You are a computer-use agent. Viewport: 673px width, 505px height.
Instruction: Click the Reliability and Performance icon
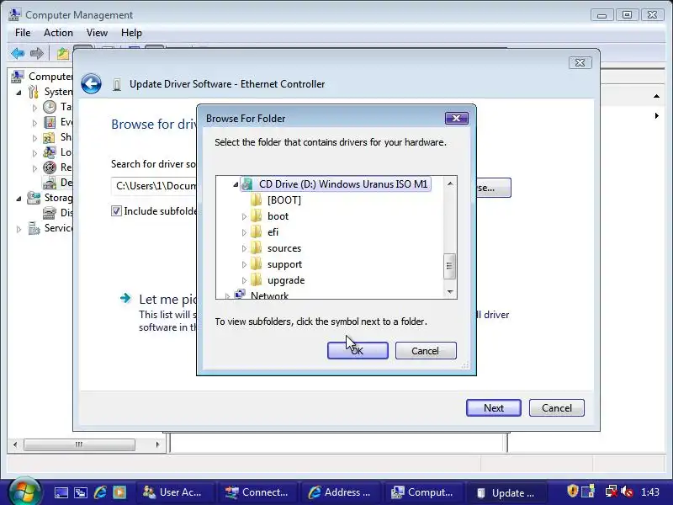click(x=50, y=167)
